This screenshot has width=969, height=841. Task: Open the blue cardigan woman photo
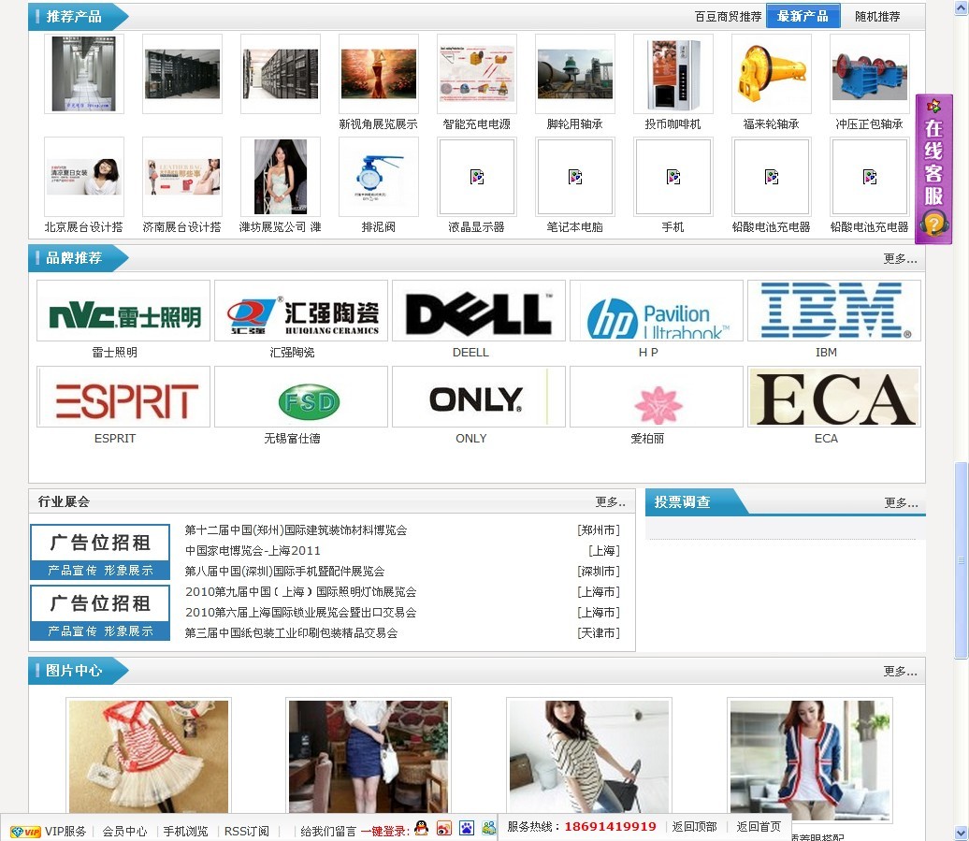pyautogui.click(x=810, y=760)
